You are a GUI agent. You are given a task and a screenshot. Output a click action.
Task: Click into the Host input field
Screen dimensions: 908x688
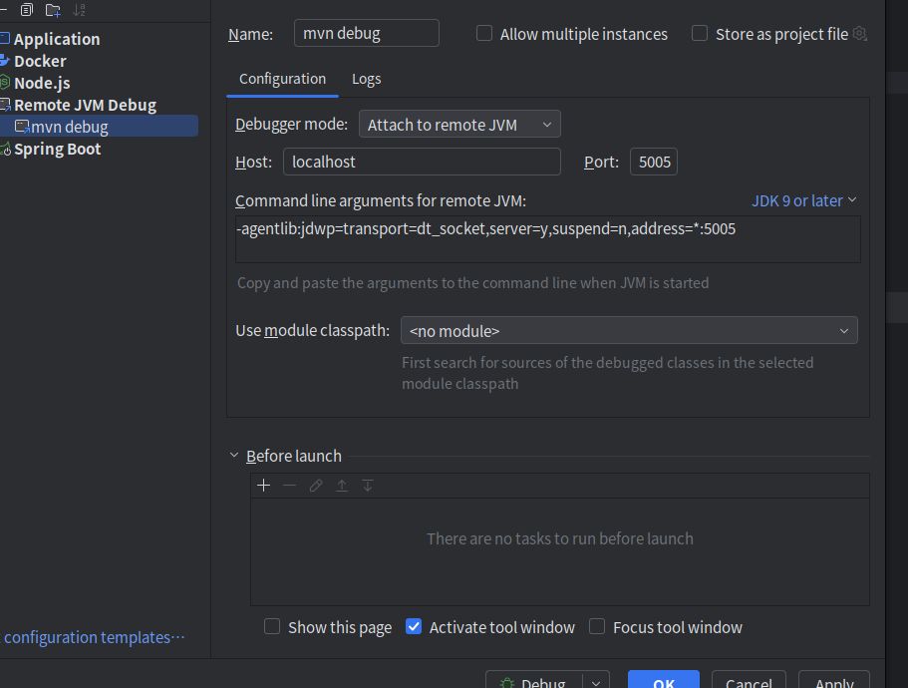(x=422, y=162)
